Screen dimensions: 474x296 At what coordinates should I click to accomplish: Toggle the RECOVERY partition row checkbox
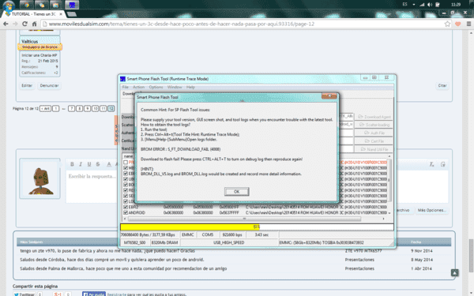[x=126, y=190]
